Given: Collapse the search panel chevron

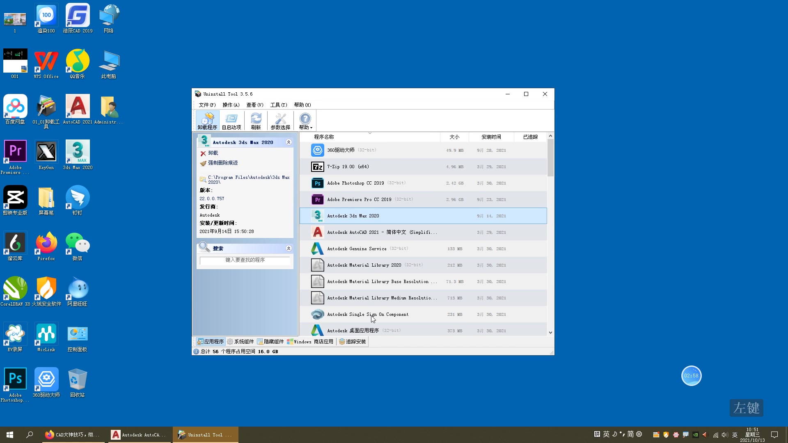Looking at the screenshot, I should point(289,248).
